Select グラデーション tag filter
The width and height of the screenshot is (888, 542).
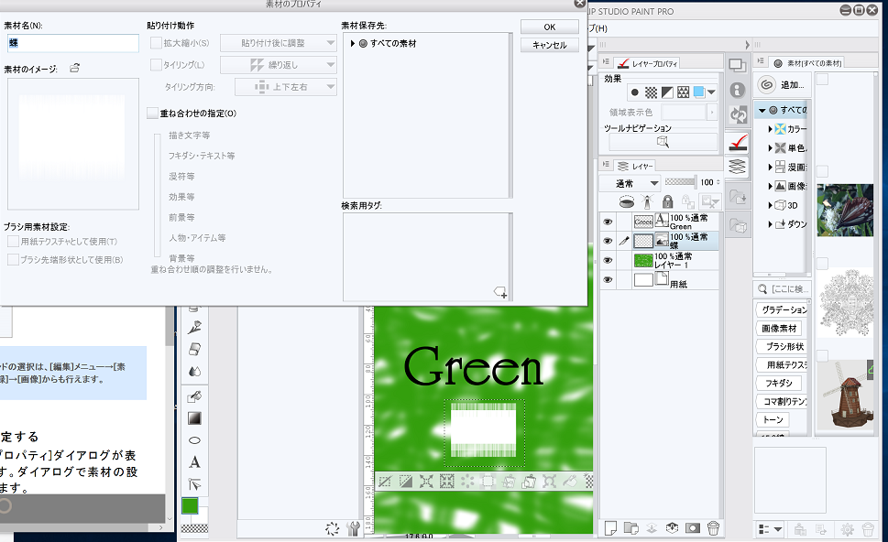pos(782,309)
